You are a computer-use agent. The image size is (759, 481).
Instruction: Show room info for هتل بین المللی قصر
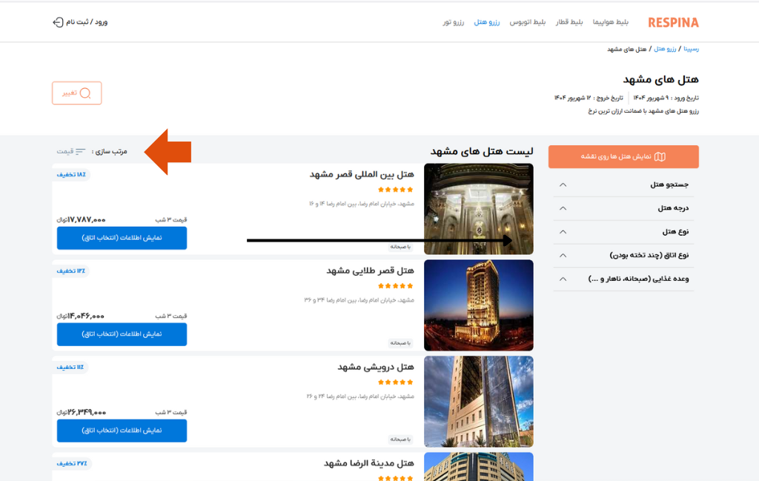pyautogui.click(x=122, y=238)
